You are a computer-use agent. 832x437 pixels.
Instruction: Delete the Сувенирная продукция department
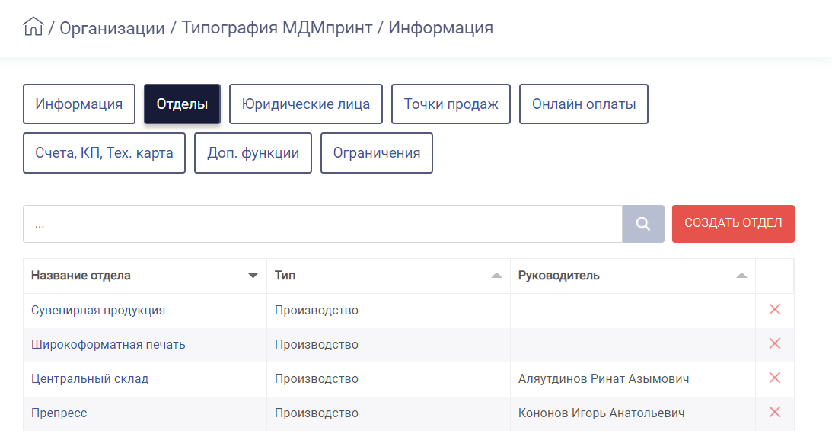coord(775,310)
